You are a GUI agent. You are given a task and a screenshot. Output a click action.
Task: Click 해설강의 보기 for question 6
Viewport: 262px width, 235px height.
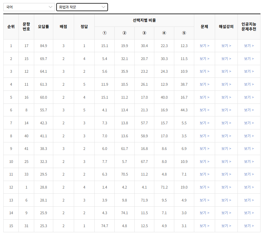227,200
